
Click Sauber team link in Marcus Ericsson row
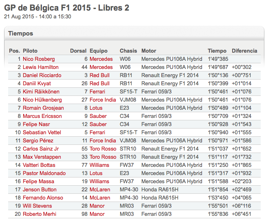pos(98,116)
